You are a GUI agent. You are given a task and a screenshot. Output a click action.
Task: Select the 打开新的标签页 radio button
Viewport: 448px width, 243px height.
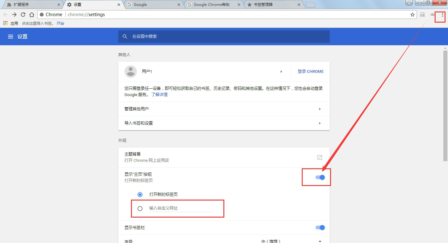[x=140, y=195]
